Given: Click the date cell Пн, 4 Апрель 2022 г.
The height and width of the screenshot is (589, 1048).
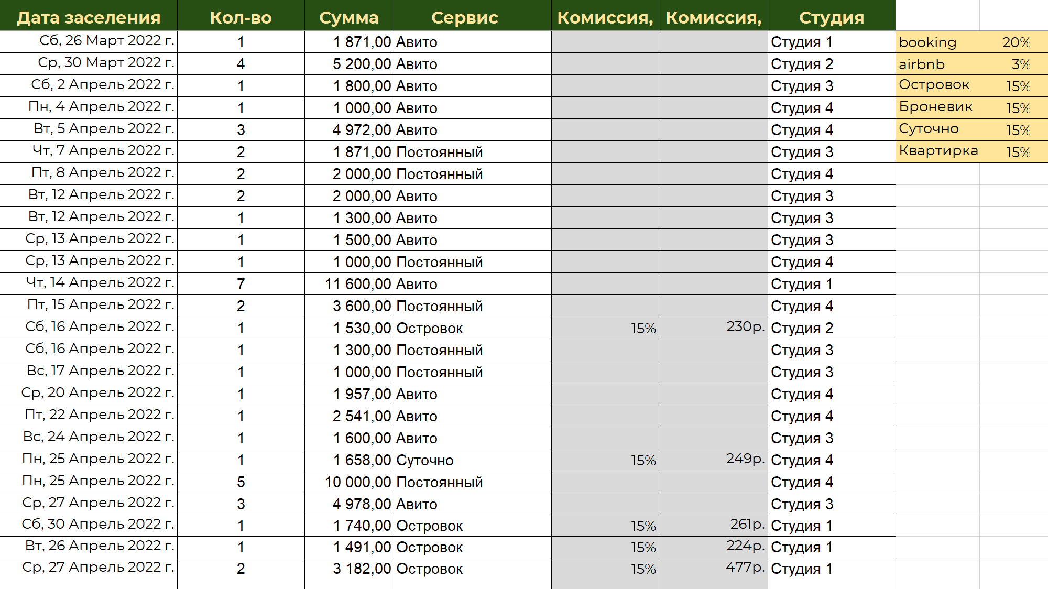Looking at the screenshot, I should (89, 108).
